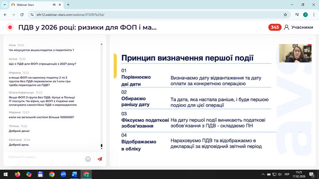319x179 pixels.
Task: Toggle system volume speaker icon in tray
Action: coord(280,174)
